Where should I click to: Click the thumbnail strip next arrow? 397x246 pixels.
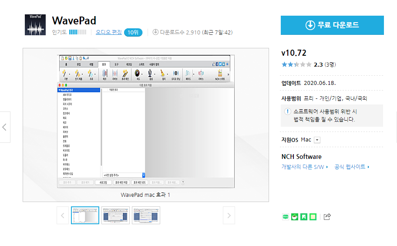click(x=229, y=216)
